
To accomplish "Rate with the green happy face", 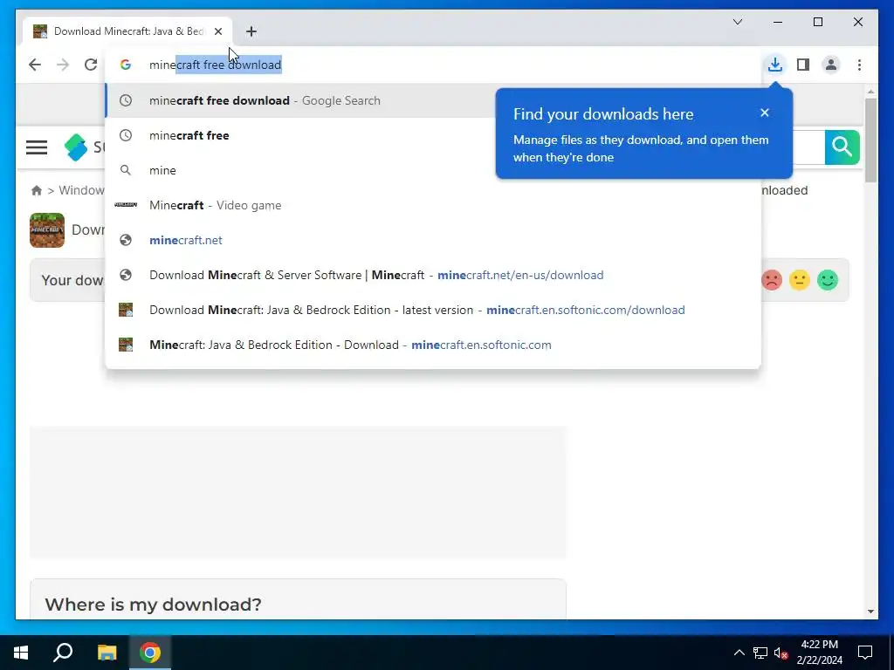I will [828, 280].
